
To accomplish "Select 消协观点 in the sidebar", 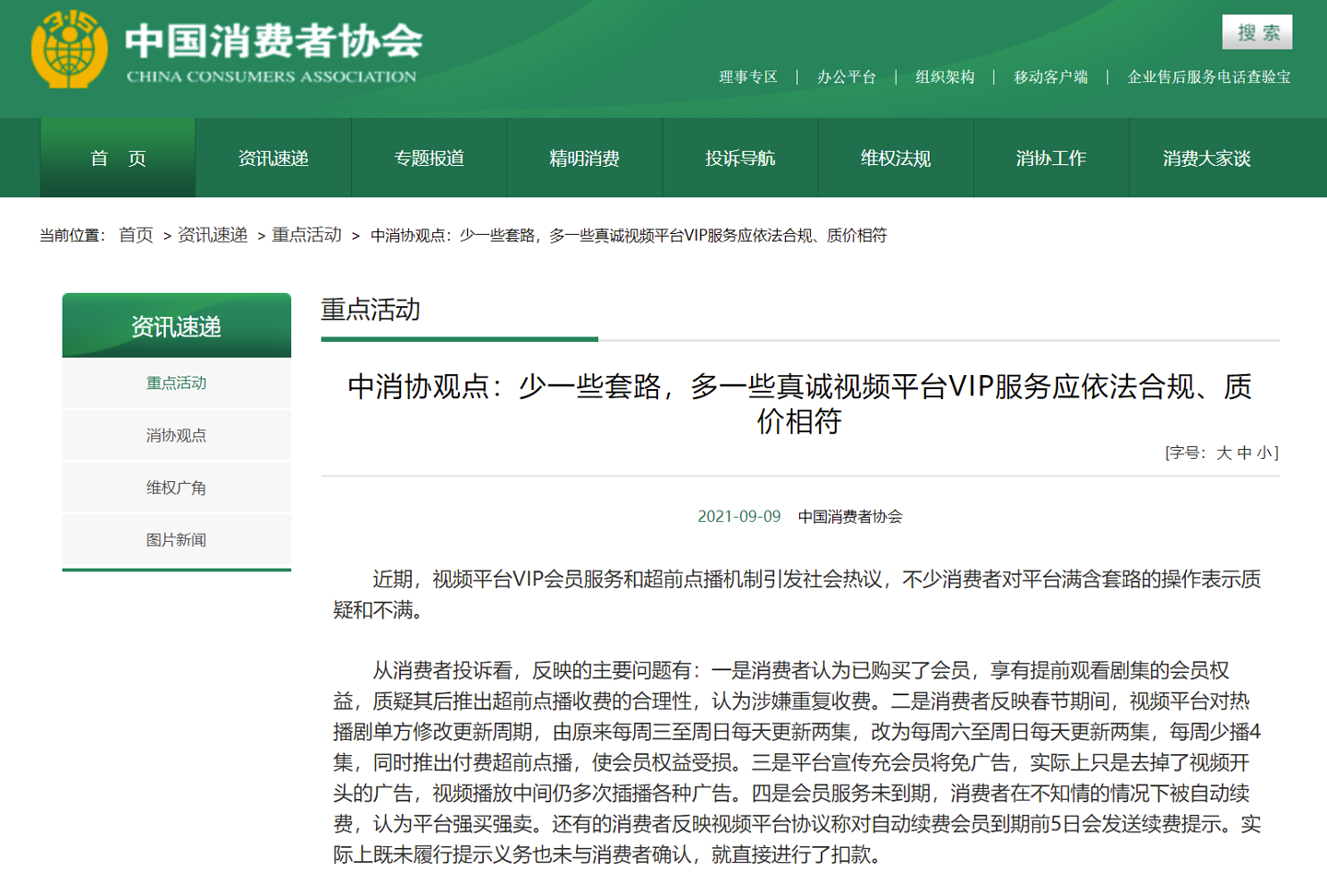I will (176, 435).
